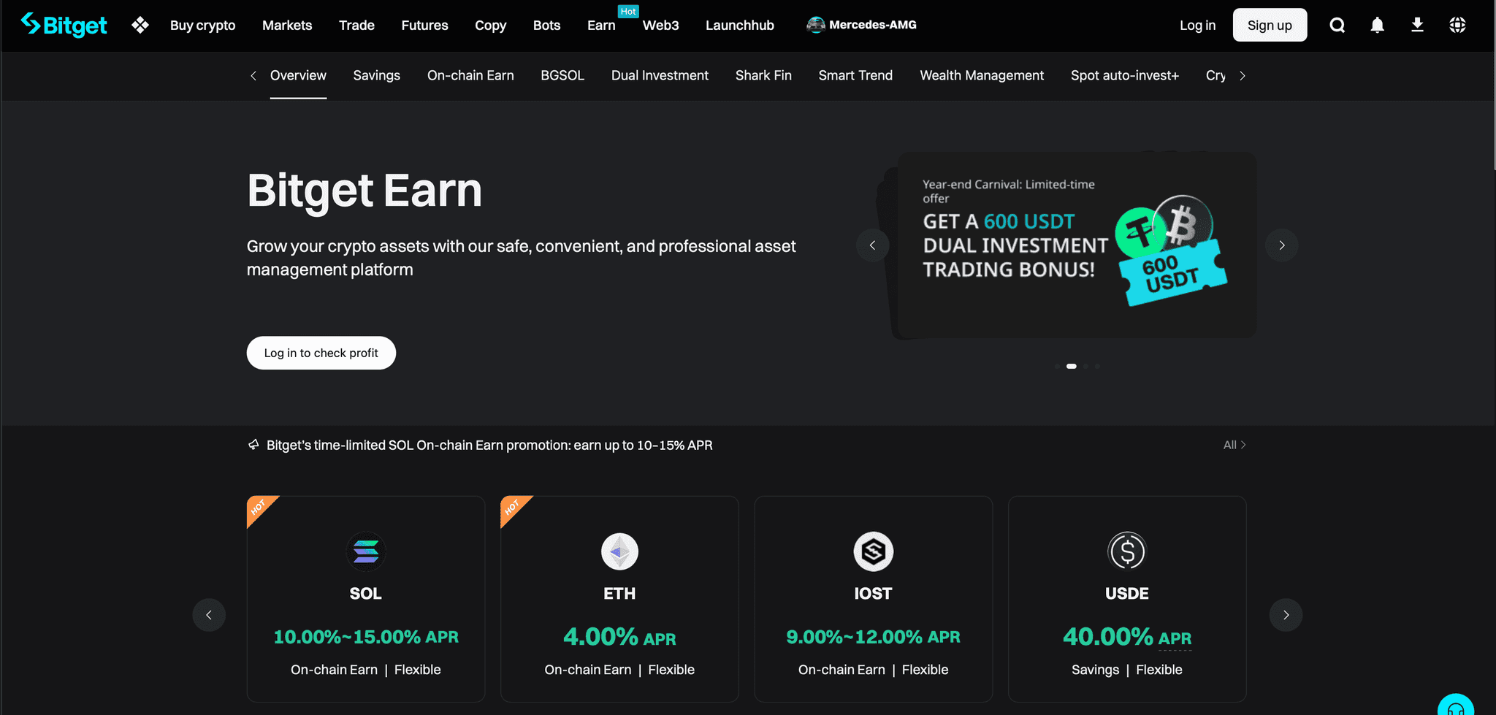Click IOST 9.00%~12.00% APR text
This screenshot has height=715, width=1496.
[873, 637]
